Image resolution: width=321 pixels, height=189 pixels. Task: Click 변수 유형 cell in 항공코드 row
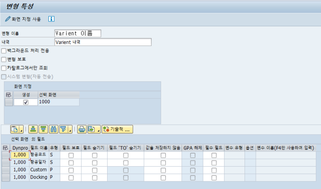(235, 155)
